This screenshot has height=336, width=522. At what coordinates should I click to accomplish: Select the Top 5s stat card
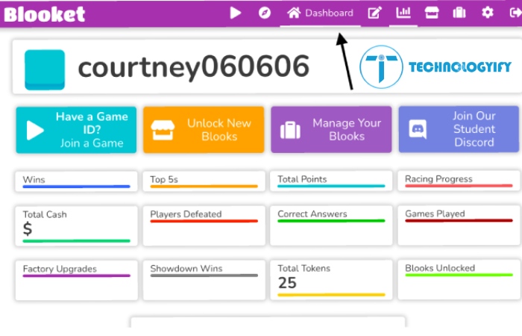pos(204,181)
